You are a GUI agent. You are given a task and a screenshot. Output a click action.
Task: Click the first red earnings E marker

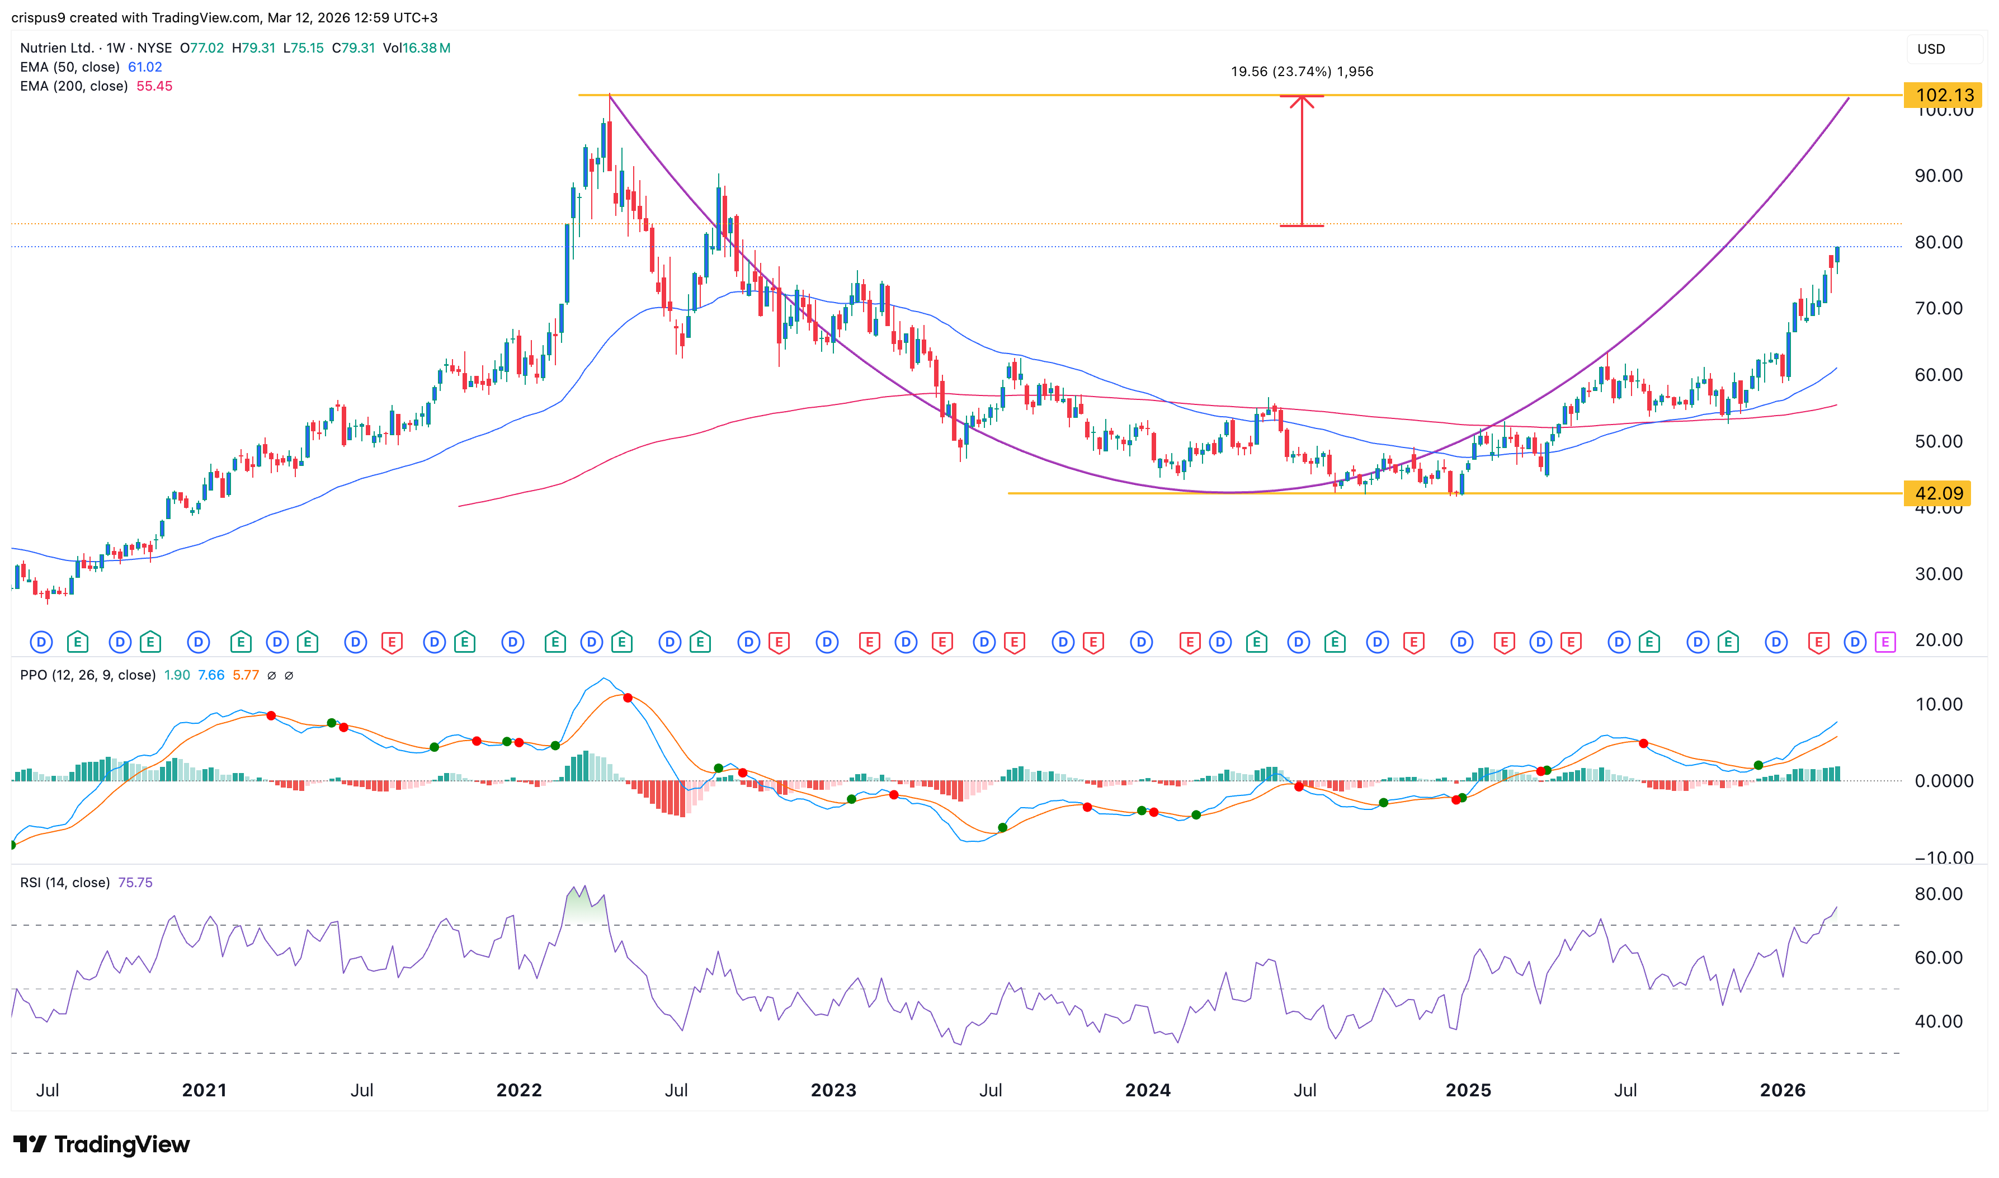click(x=391, y=642)
